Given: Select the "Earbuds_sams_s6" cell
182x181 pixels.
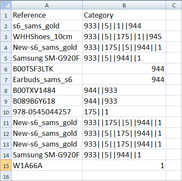Looking at the screenshot, I should click(47, 80).
